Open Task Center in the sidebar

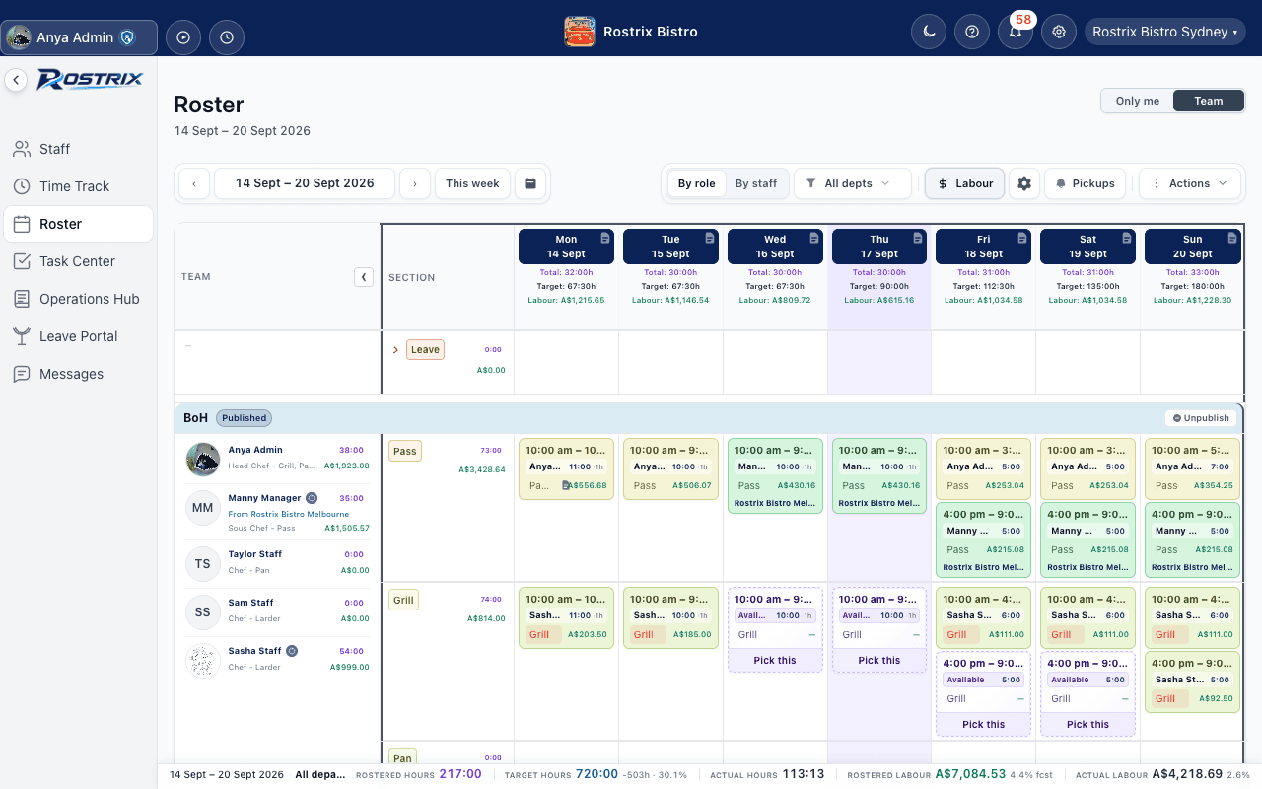pyautogui.click(x=79, y=261)
